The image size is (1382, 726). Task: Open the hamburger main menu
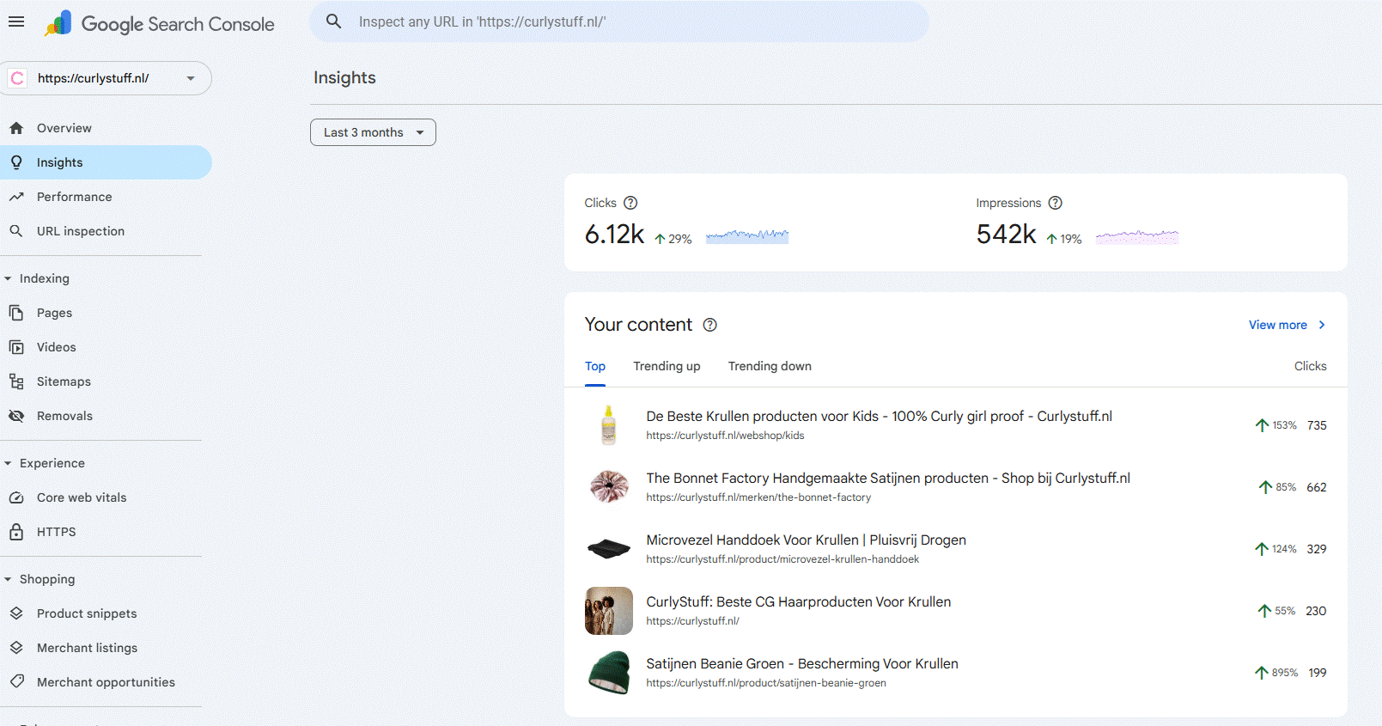click(16, 22)
